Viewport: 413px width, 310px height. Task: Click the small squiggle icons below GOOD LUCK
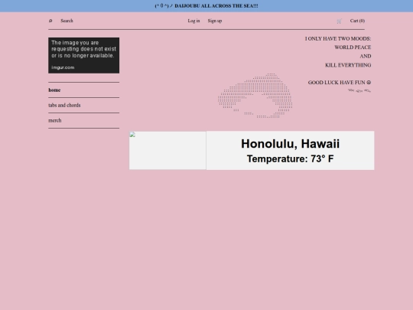359,90
